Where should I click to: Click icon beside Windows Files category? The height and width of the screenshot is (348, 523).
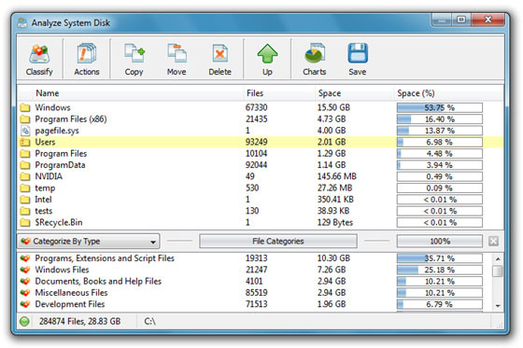25,270
